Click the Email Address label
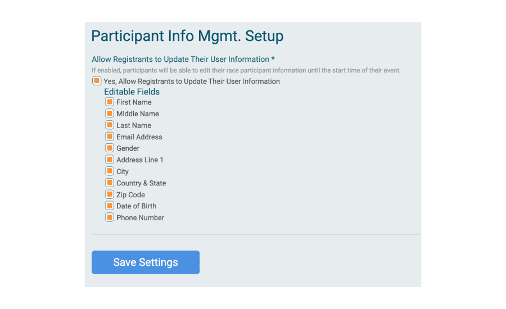 139,137
